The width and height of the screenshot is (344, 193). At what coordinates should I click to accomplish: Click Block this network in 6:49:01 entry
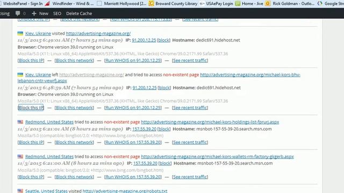click(x=74, y=61)
